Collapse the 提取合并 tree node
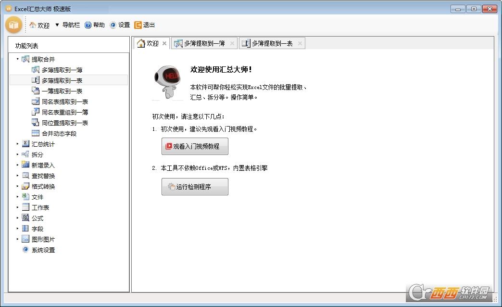 point(17,59)
